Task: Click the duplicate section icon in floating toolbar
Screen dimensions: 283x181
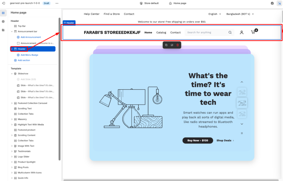Action: click(166, 45)
